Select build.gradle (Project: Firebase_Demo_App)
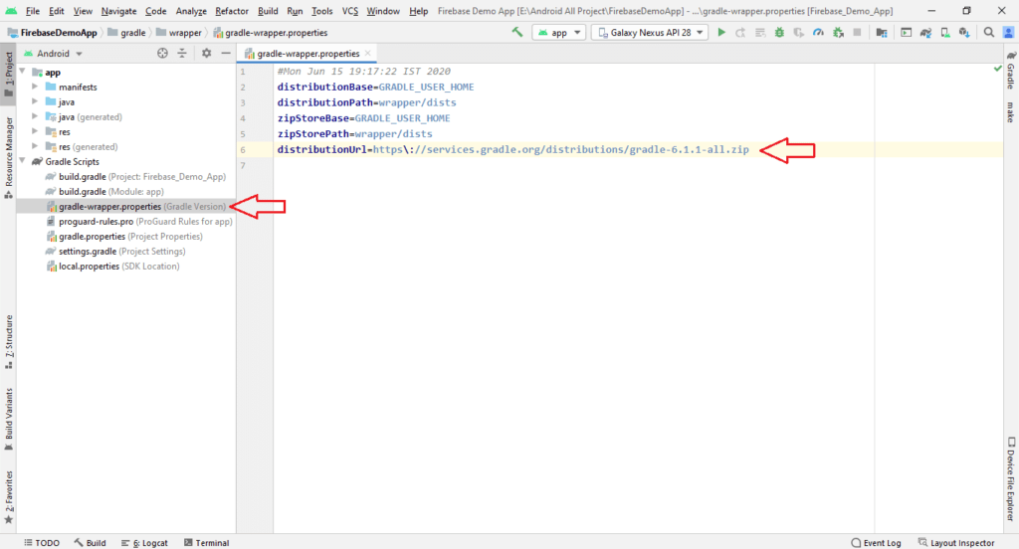1019x549 pixels. (135, 177)
